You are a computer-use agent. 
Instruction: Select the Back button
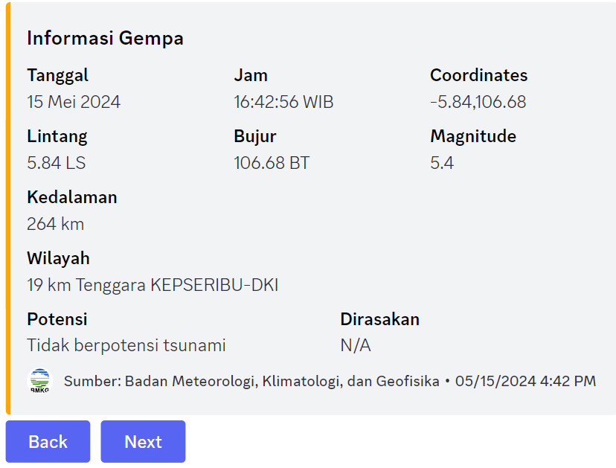(x=48, y=441)
